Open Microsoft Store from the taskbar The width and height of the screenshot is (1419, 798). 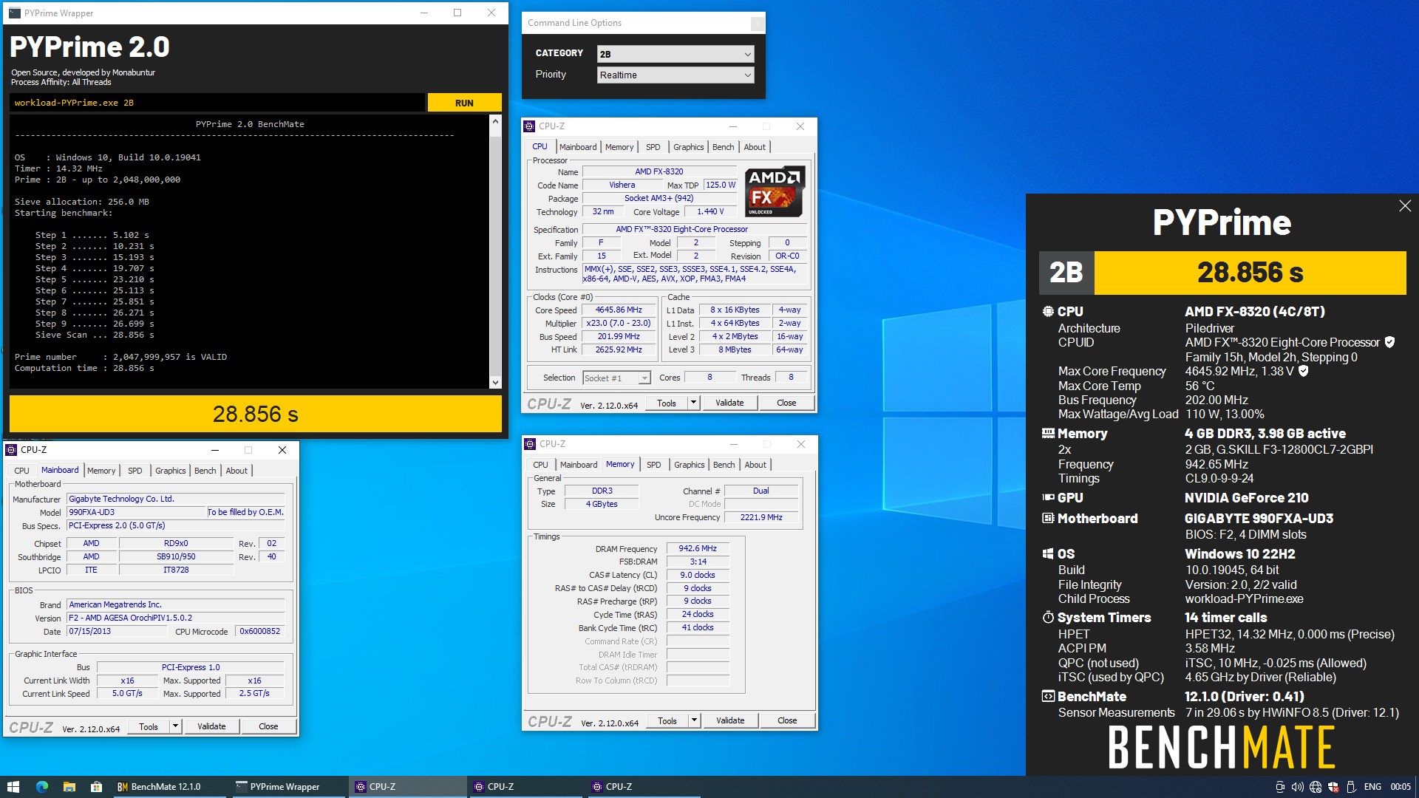pyautogui.click(x=96, y=787)
